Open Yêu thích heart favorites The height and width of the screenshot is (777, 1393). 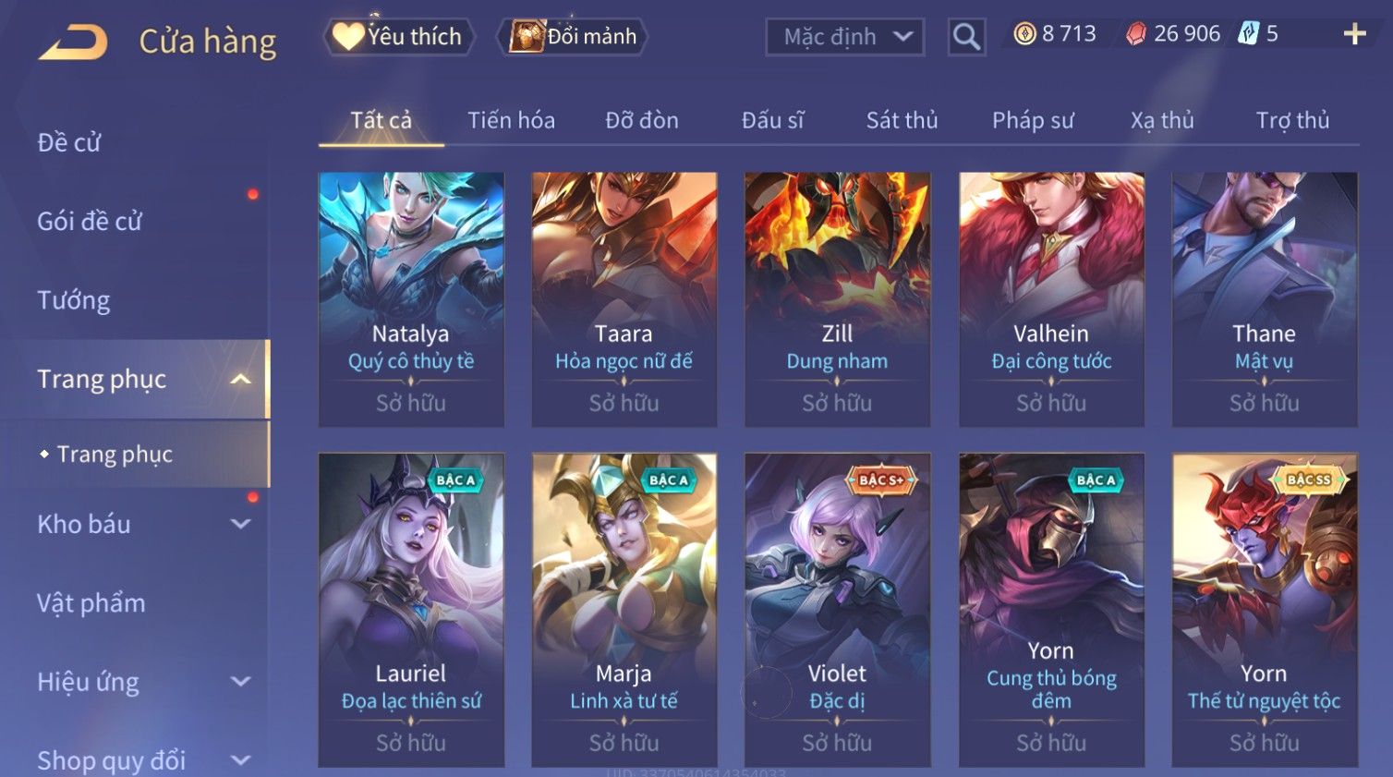click(398, 37)
